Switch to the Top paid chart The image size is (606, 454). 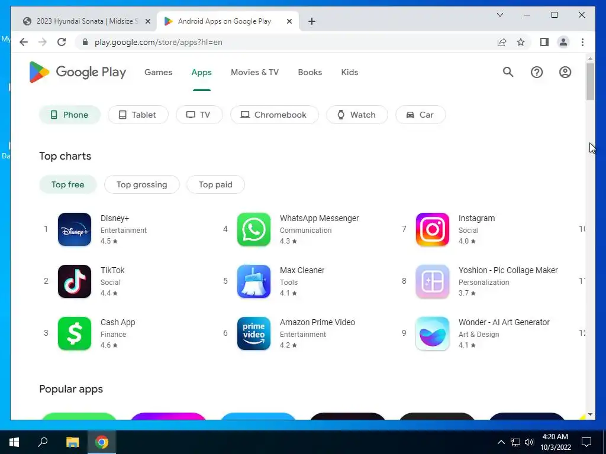click(x=215, y=184)
